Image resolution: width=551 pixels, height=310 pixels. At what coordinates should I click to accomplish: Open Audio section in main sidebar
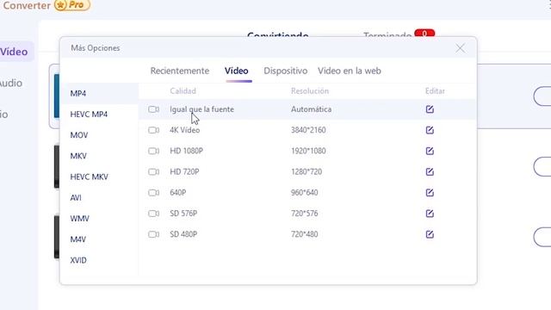[11, 83]
